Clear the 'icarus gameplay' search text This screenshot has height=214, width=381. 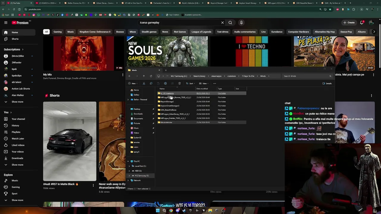pos(222,23)
